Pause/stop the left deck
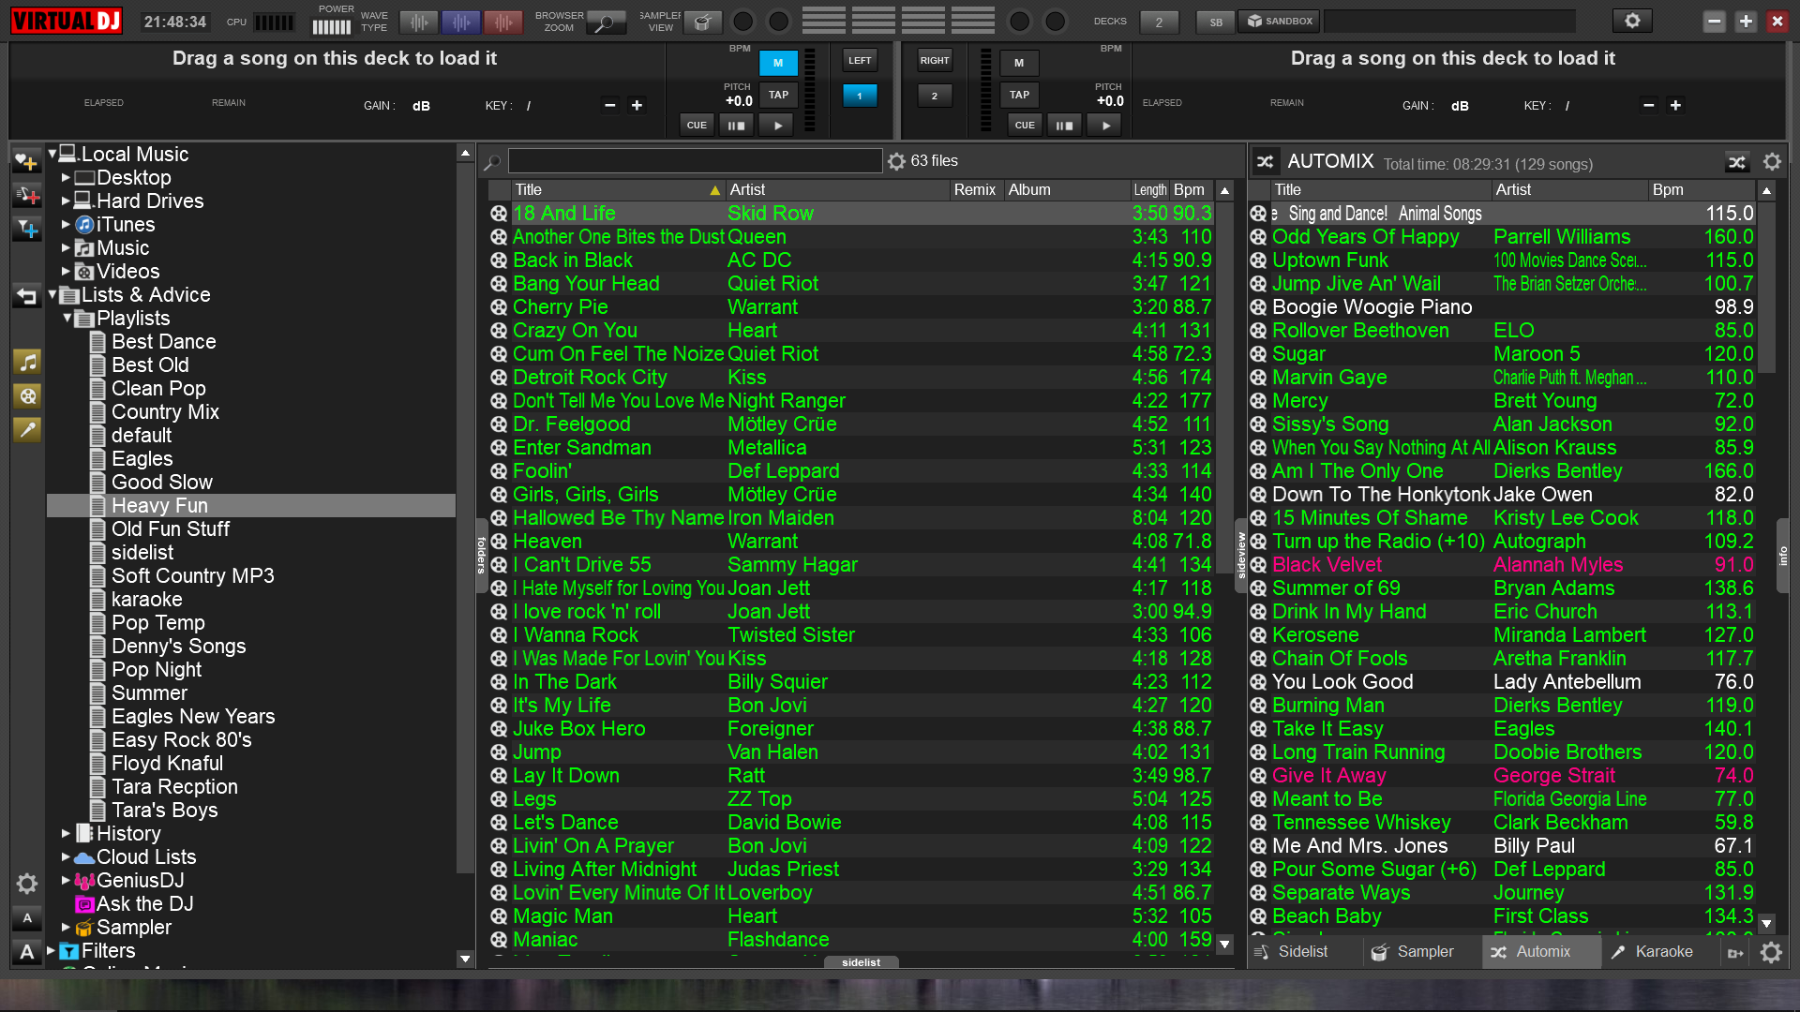The width and height of the screenshot is (1800, 1012). pyautogui.click(x=737, y=125)
